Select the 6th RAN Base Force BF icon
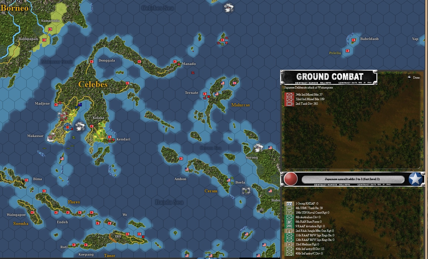 [x=289, y=222]
